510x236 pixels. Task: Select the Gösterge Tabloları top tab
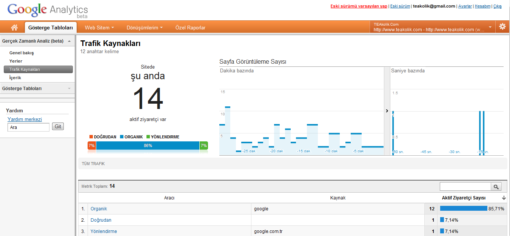point(51,28)
